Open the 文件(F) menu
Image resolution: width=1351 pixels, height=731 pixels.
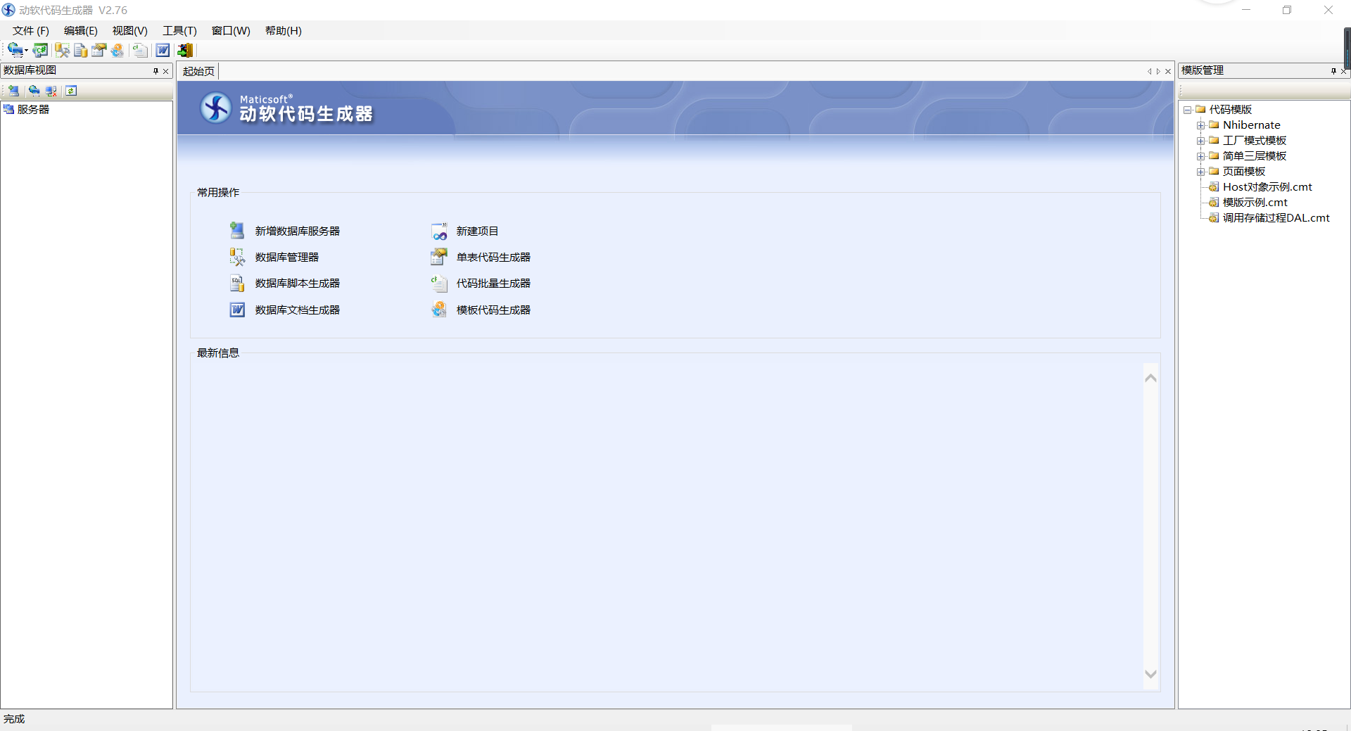(x=30, y=31)
